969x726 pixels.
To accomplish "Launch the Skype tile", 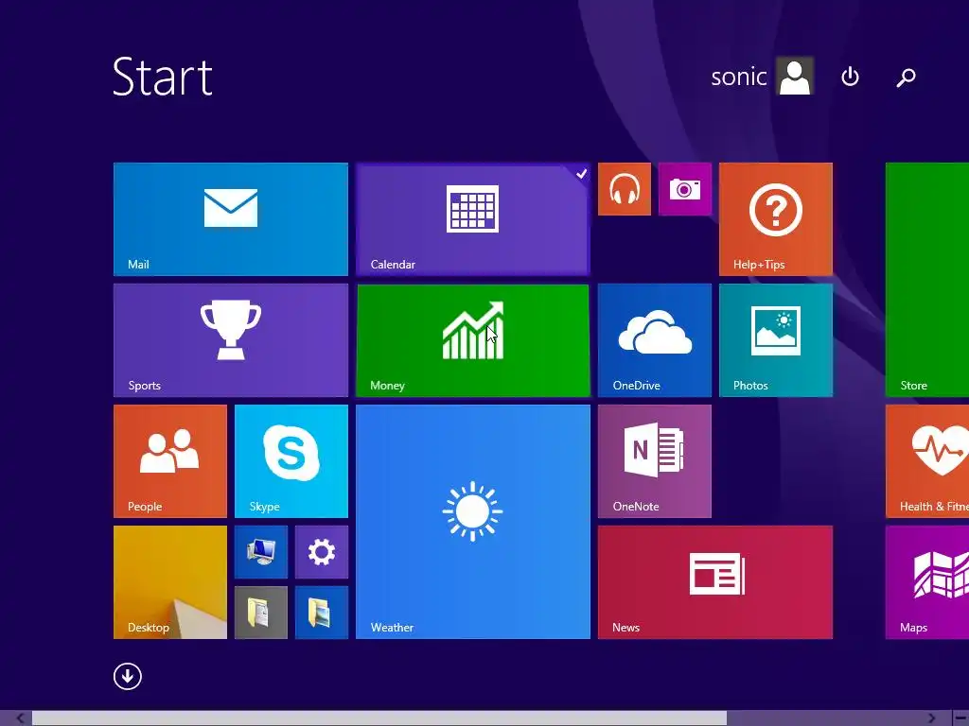I will [291, 461].
